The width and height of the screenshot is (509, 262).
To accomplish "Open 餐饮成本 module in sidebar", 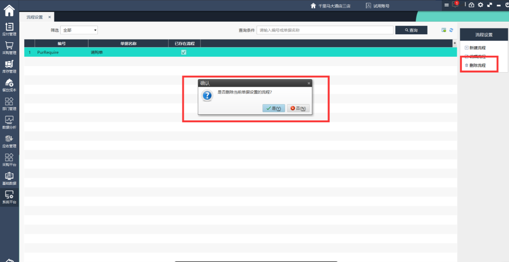I will pyautogui.click(x=9, y=85).
